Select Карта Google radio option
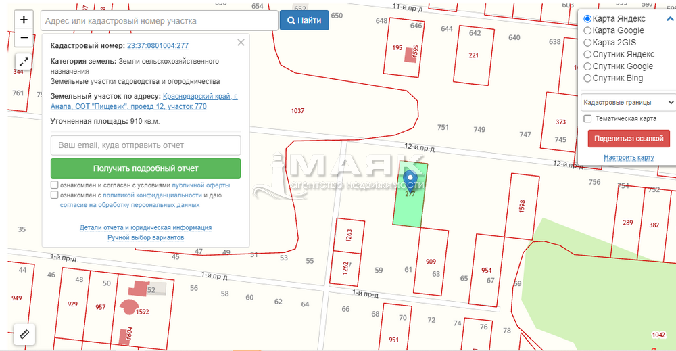This screenshot has height=351, width=676. 587,30
